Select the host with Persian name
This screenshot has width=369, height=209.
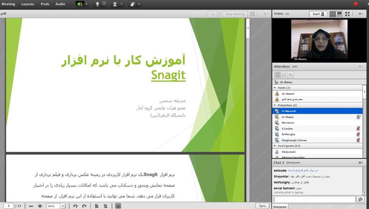[x=317, y=99]
